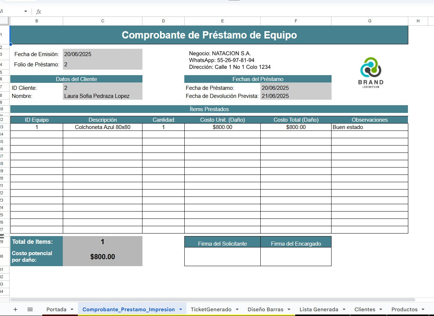Select column D header
The image size is (434, 316).
tap(163, 21)
